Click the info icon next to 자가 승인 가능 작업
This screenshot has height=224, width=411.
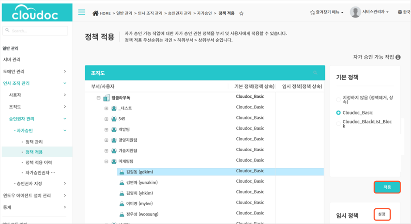click(x=398, y=57)
